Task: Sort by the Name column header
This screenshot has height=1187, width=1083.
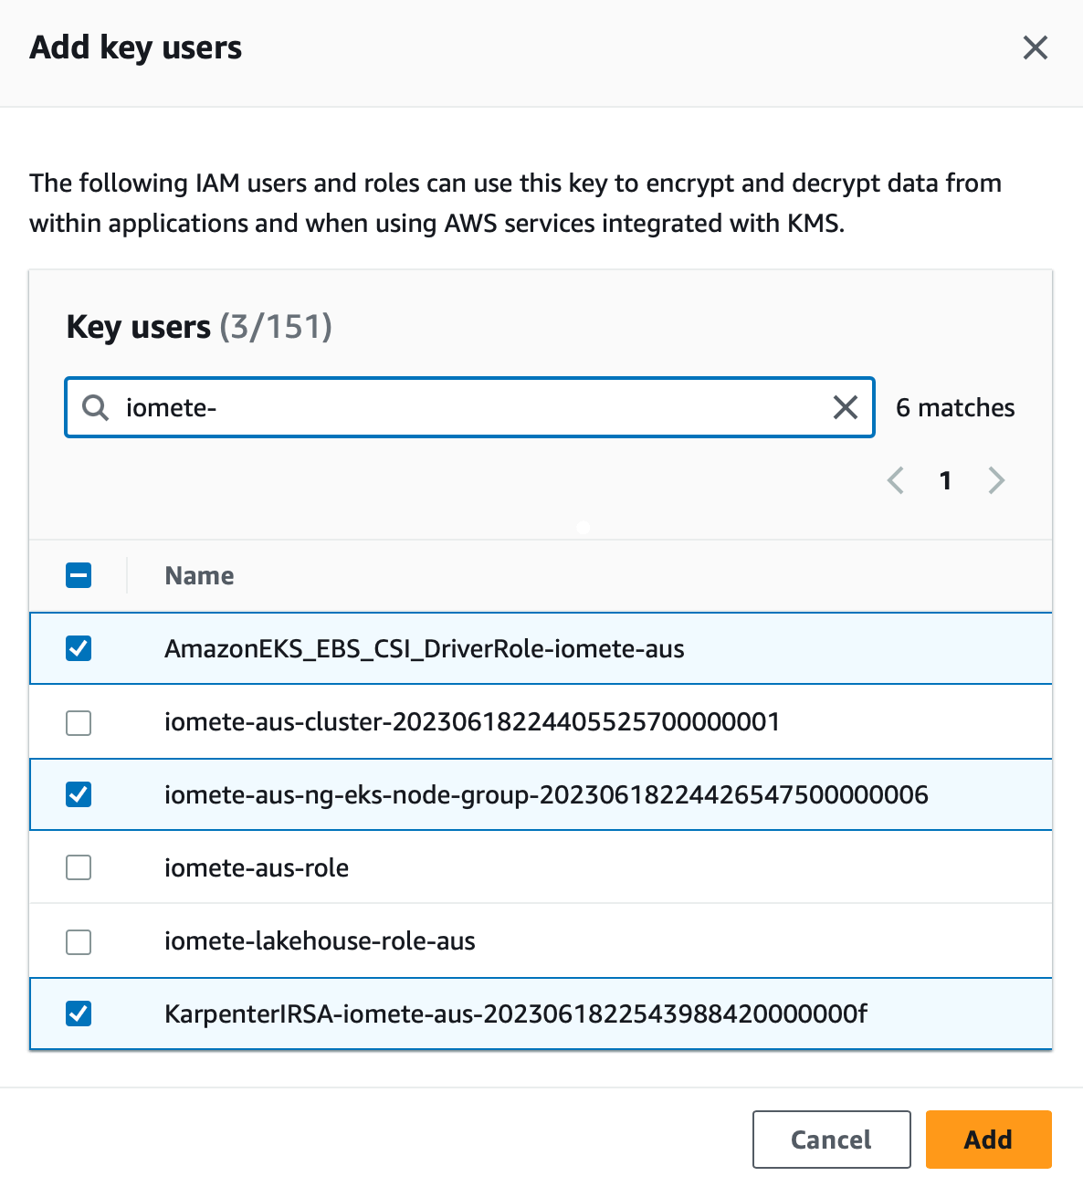Action: pyautogui.click(x=199, y=575)
